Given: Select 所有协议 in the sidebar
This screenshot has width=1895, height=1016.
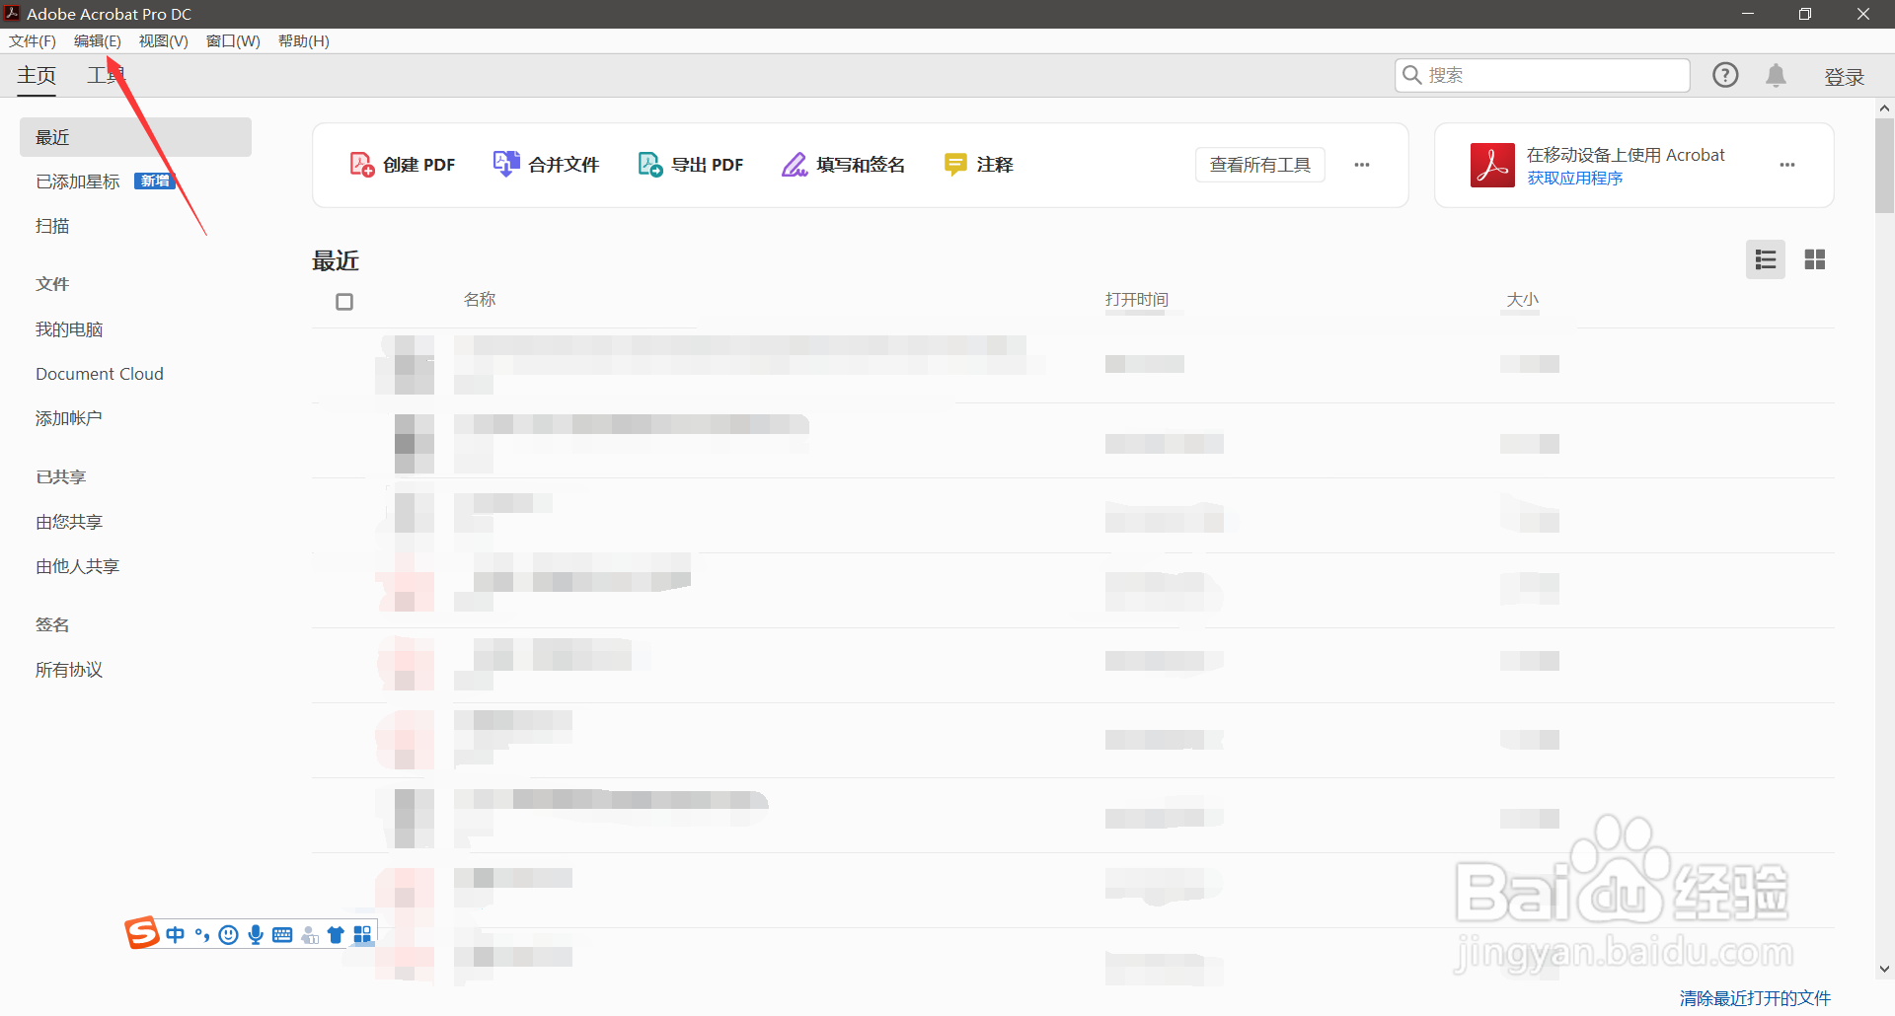Looking at the screenshot, I should coord(69,670).
